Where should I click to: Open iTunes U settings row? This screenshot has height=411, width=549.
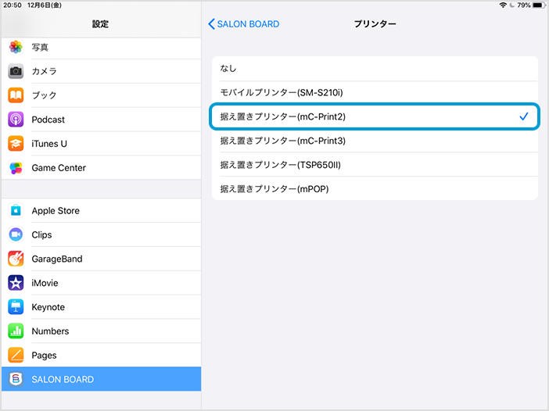(101, 144)
